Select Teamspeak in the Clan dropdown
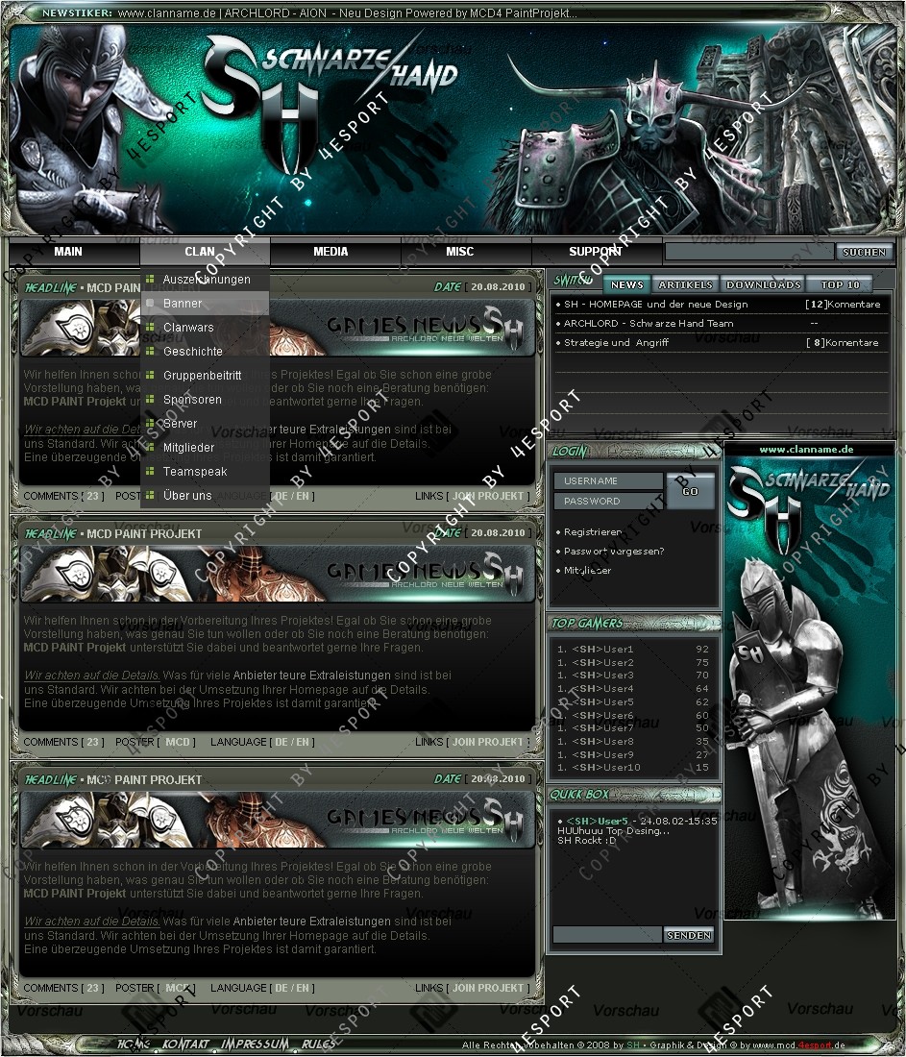The width and height of the screenshot is (906, 1057). [x=195, y=471]
